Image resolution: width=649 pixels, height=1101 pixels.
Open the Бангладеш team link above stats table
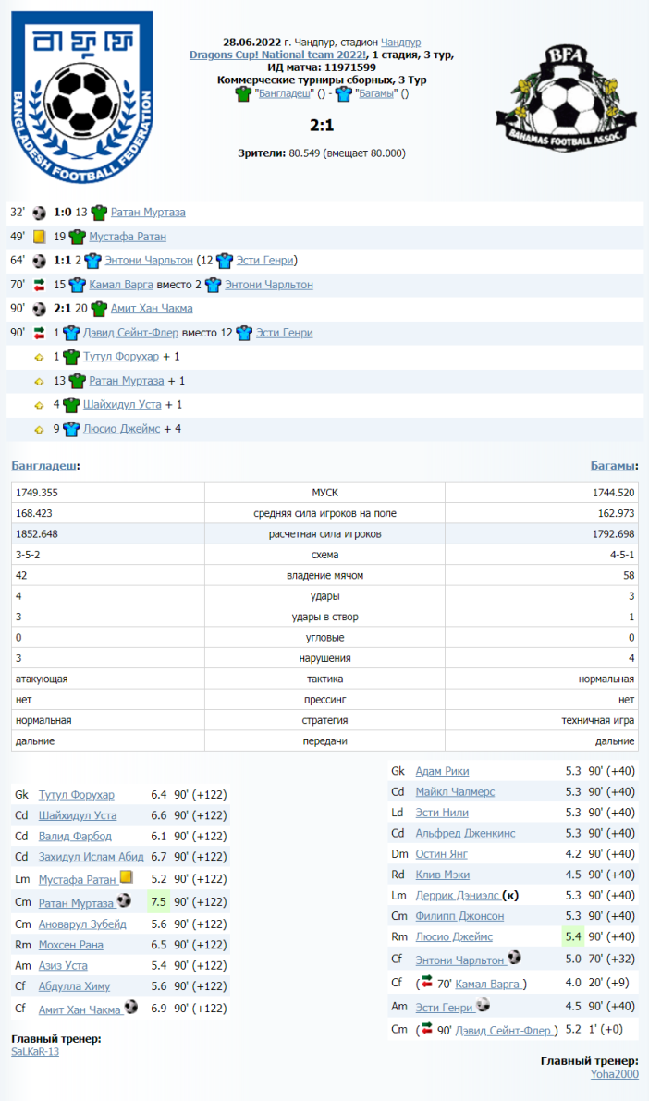pyautogui.click(x=44, y=466)
